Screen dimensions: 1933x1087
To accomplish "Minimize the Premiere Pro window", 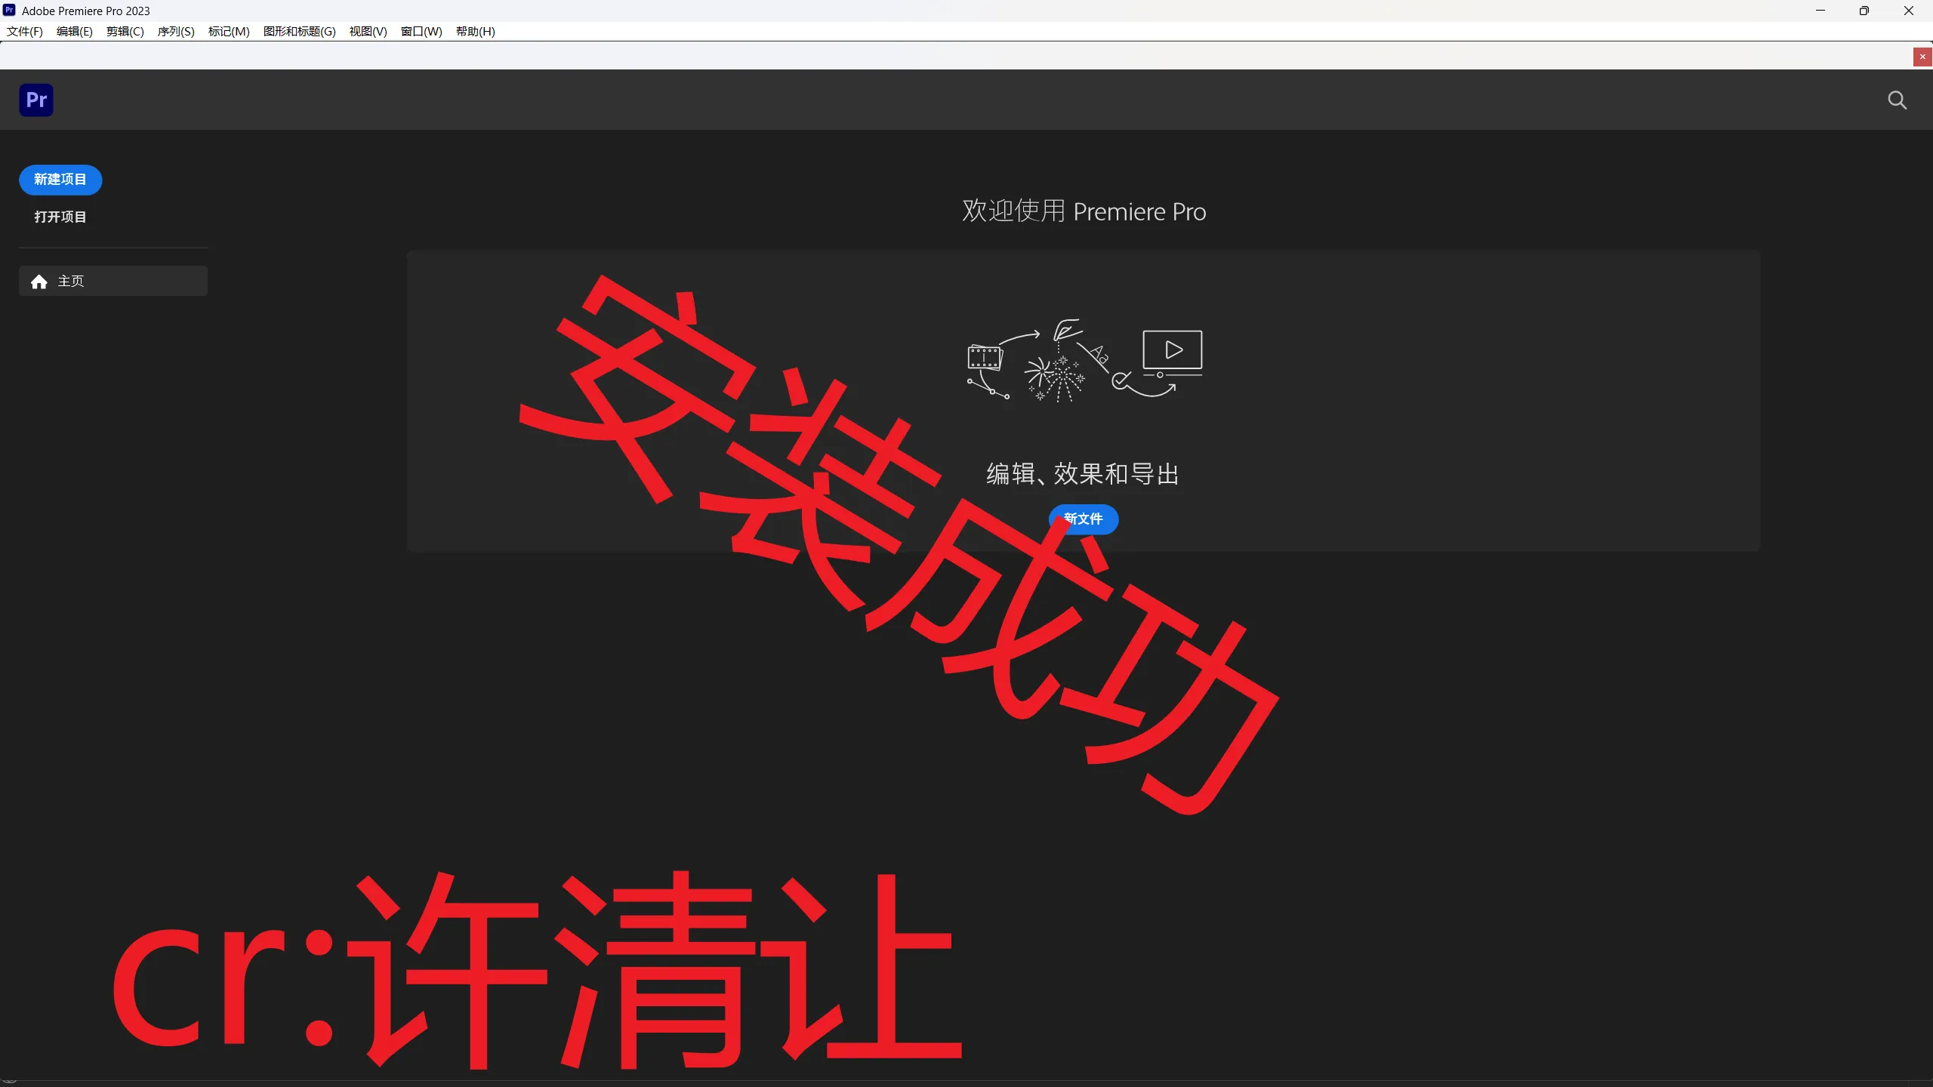I will click(1820, 11).
